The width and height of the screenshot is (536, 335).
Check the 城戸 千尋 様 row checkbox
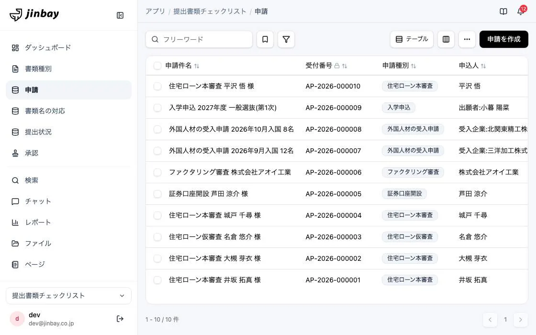pos(157,215)
